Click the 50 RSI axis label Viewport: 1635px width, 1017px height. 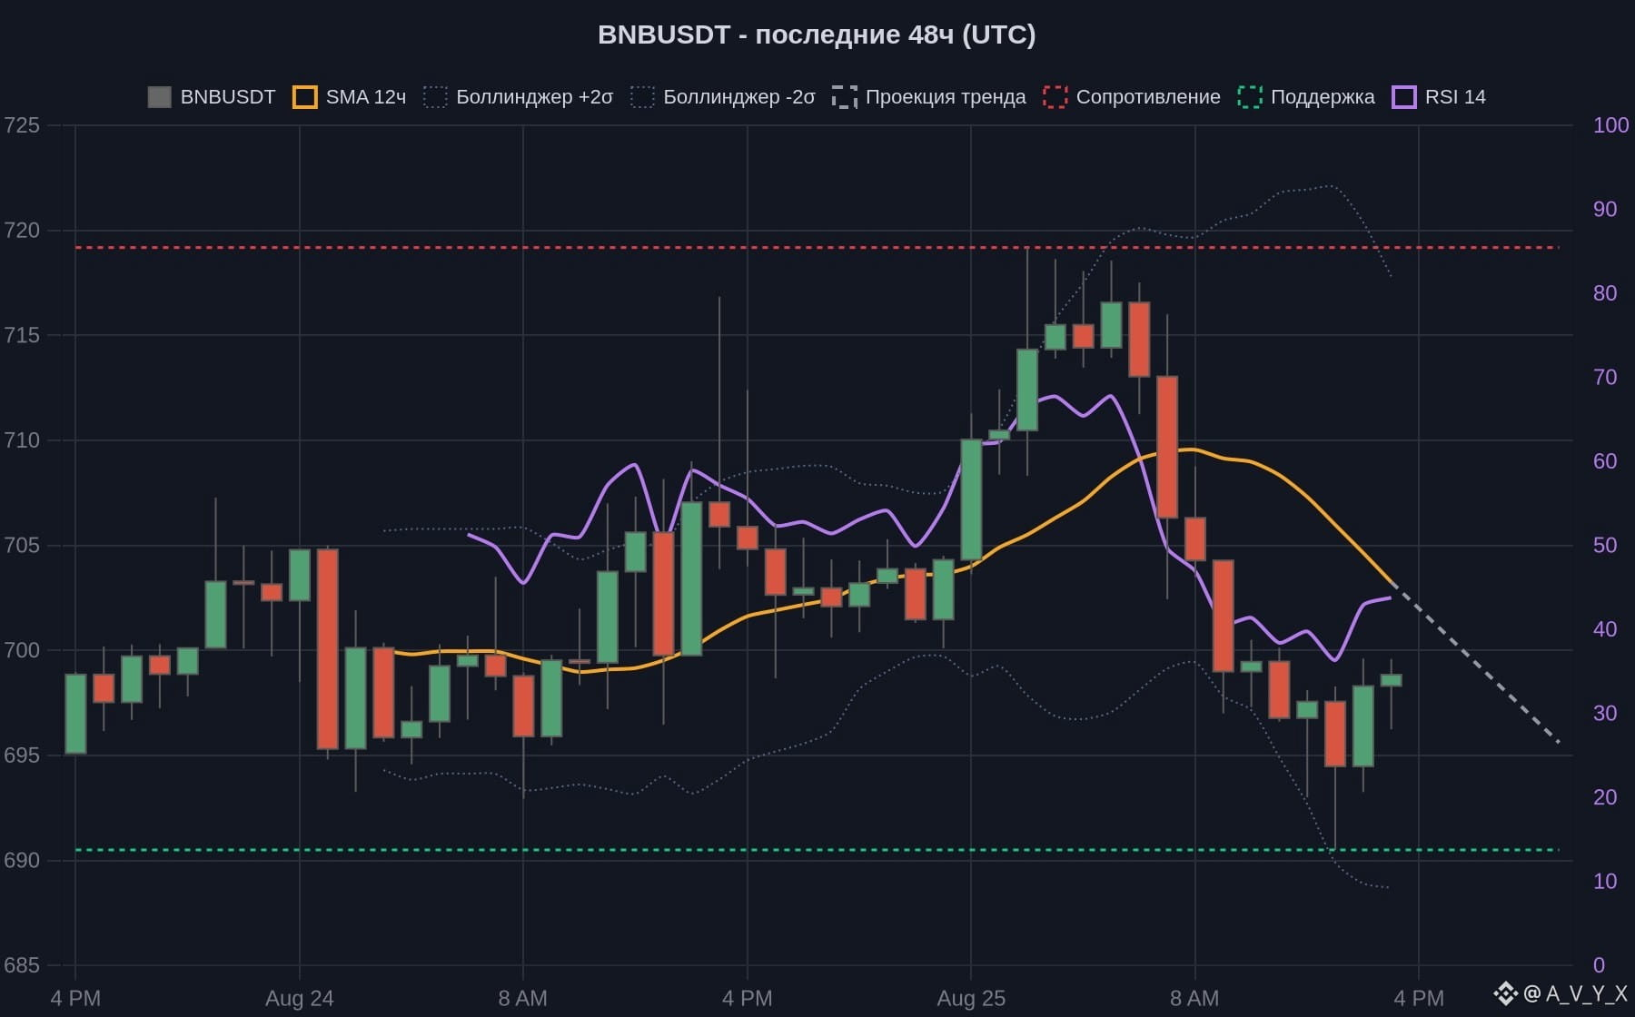pyautogui.click(x=1605, y=545)
